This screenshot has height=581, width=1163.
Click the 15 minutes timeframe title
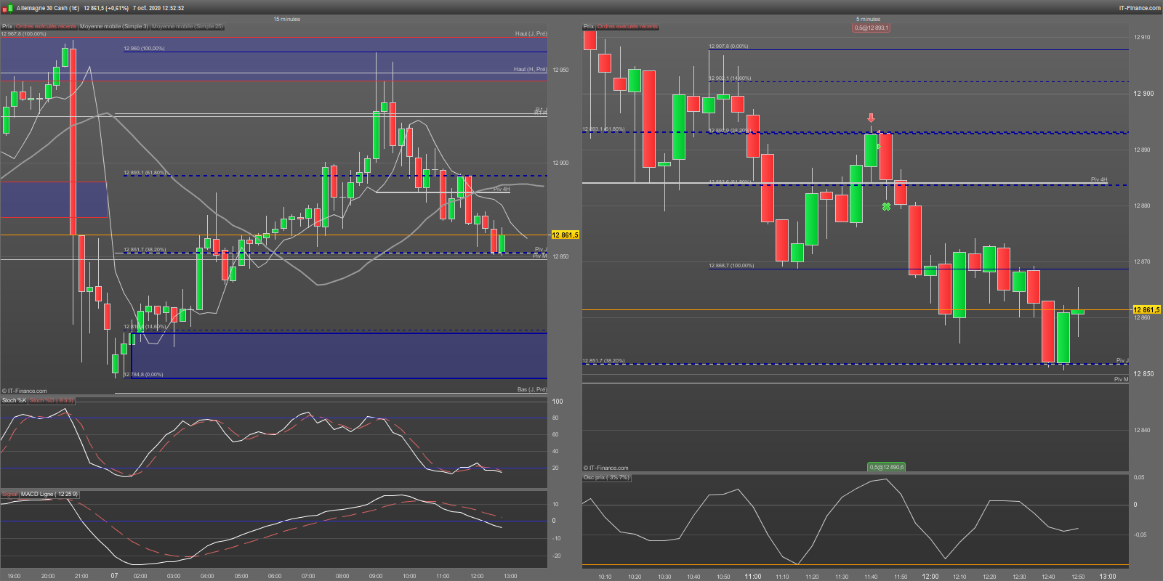point(286,19)
